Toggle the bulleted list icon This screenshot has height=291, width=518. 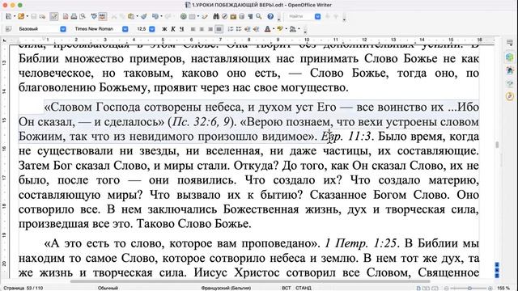tap(239, 29)
